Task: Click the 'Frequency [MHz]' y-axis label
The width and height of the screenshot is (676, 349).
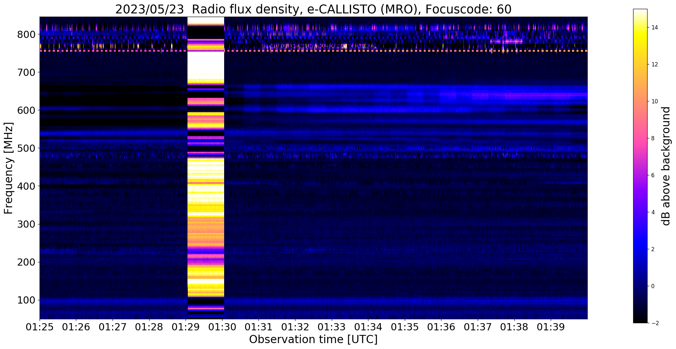Action: click(x=9, y=168)
